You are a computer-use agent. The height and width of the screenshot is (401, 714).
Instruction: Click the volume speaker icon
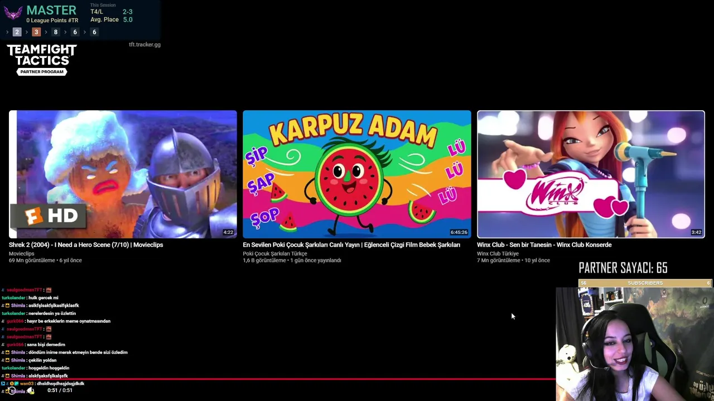(31, 391)
